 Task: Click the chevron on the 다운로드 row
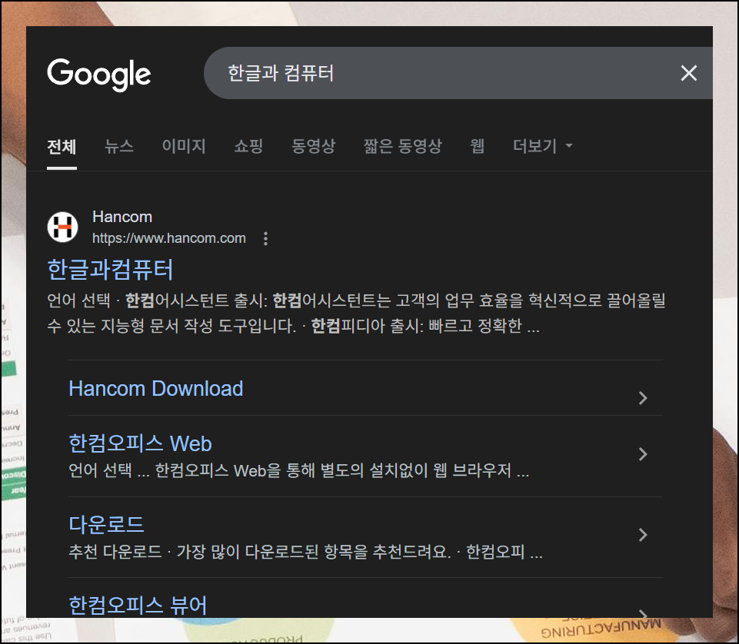[643, 535]
